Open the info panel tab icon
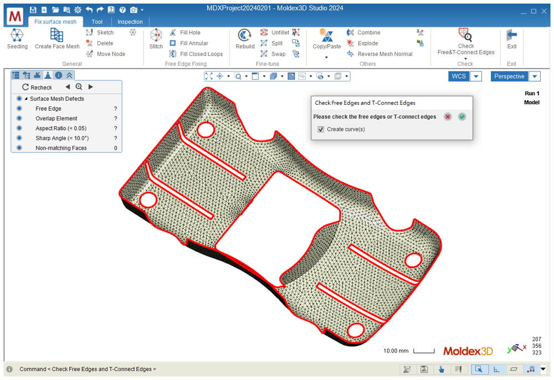This screenshot has height=380, width=554. (59, 75)
